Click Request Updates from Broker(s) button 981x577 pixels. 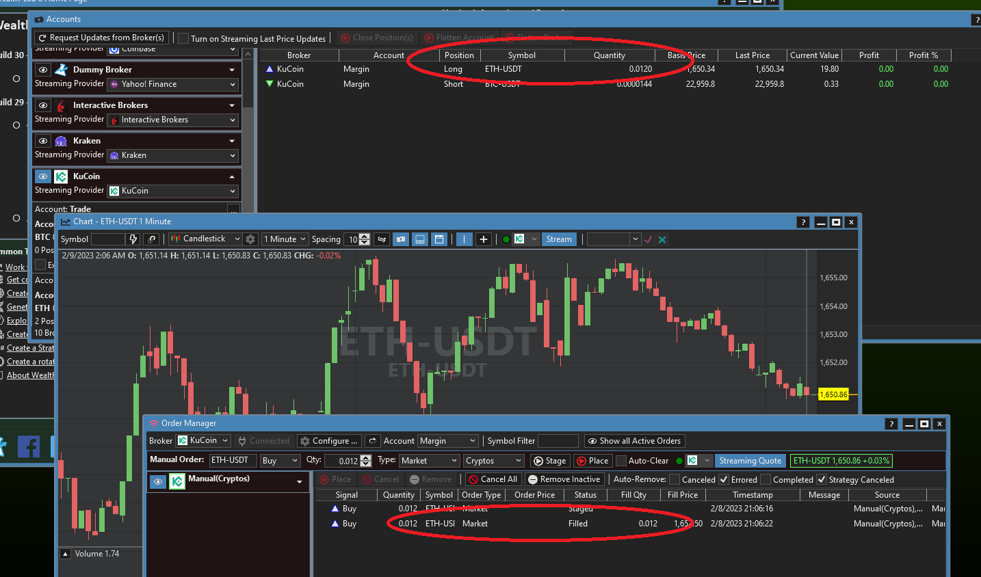[x=101, y=38]
